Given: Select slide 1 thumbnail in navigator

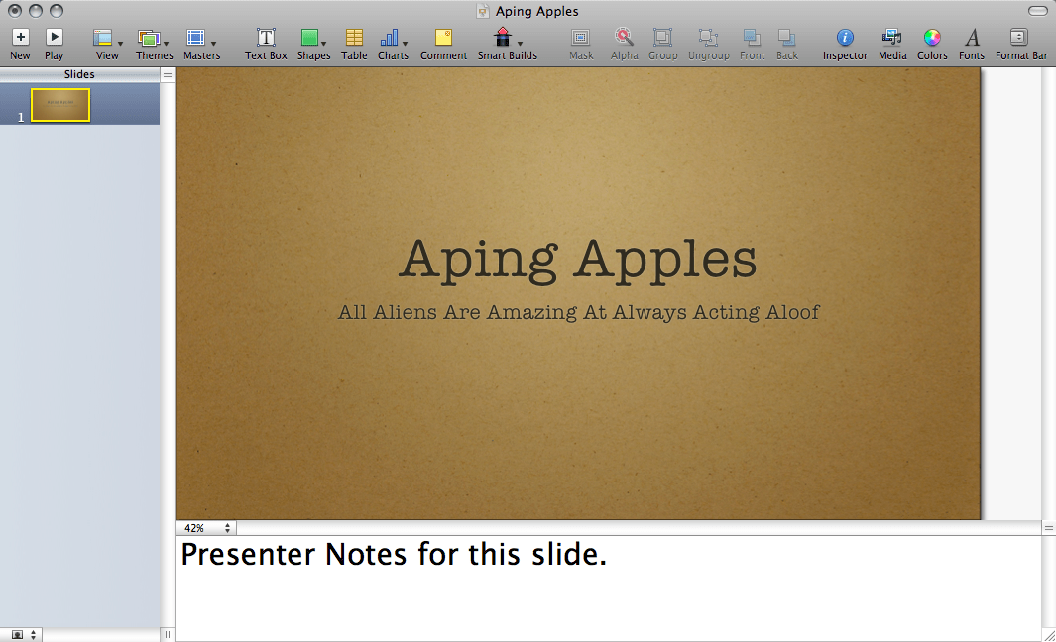Looking at the screenshot, I should [60, 105].
